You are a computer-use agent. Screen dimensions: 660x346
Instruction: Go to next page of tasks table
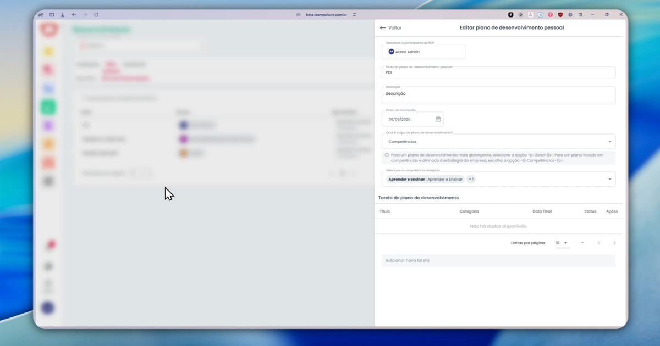(614, 243)
